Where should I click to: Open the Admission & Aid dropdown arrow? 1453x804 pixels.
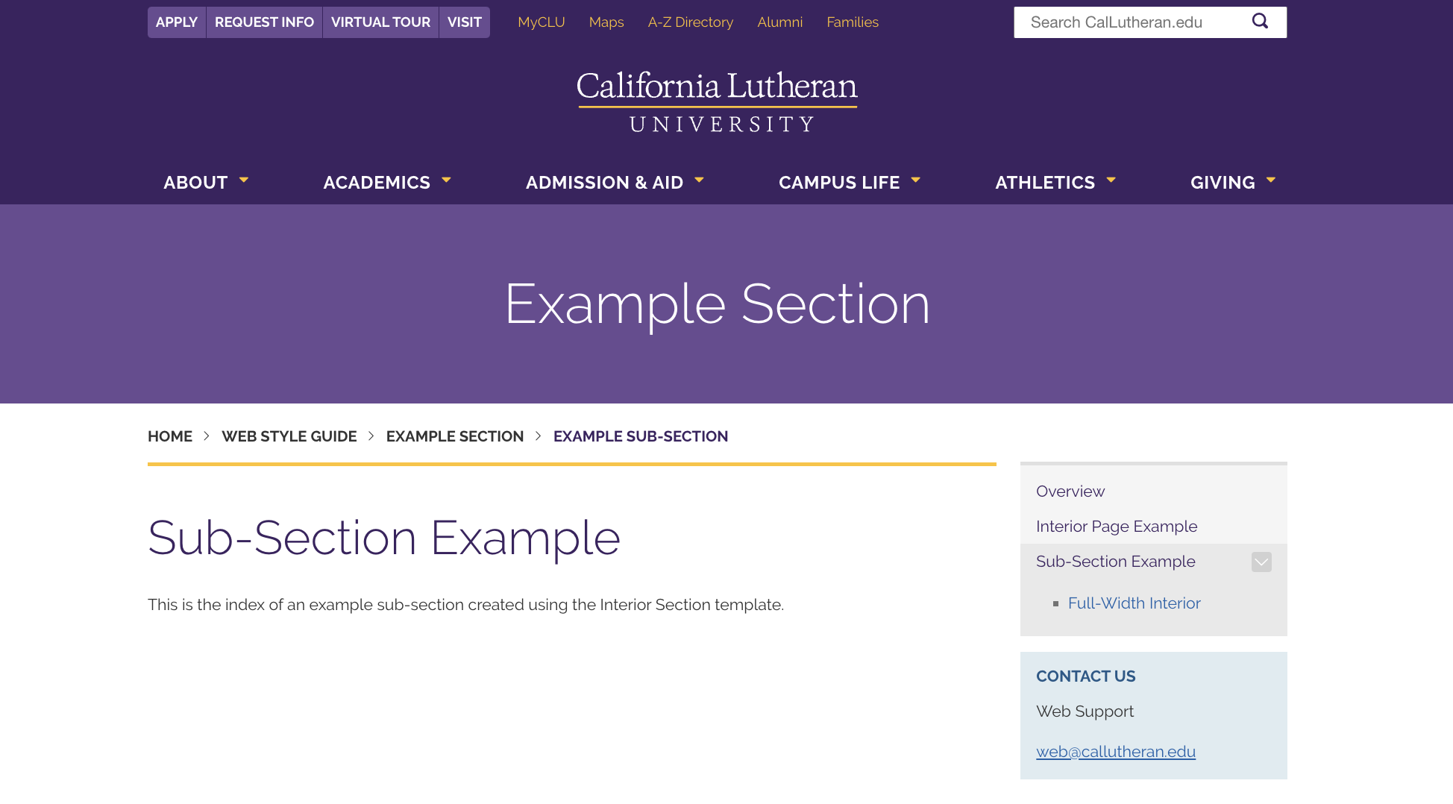pos(700,180)
